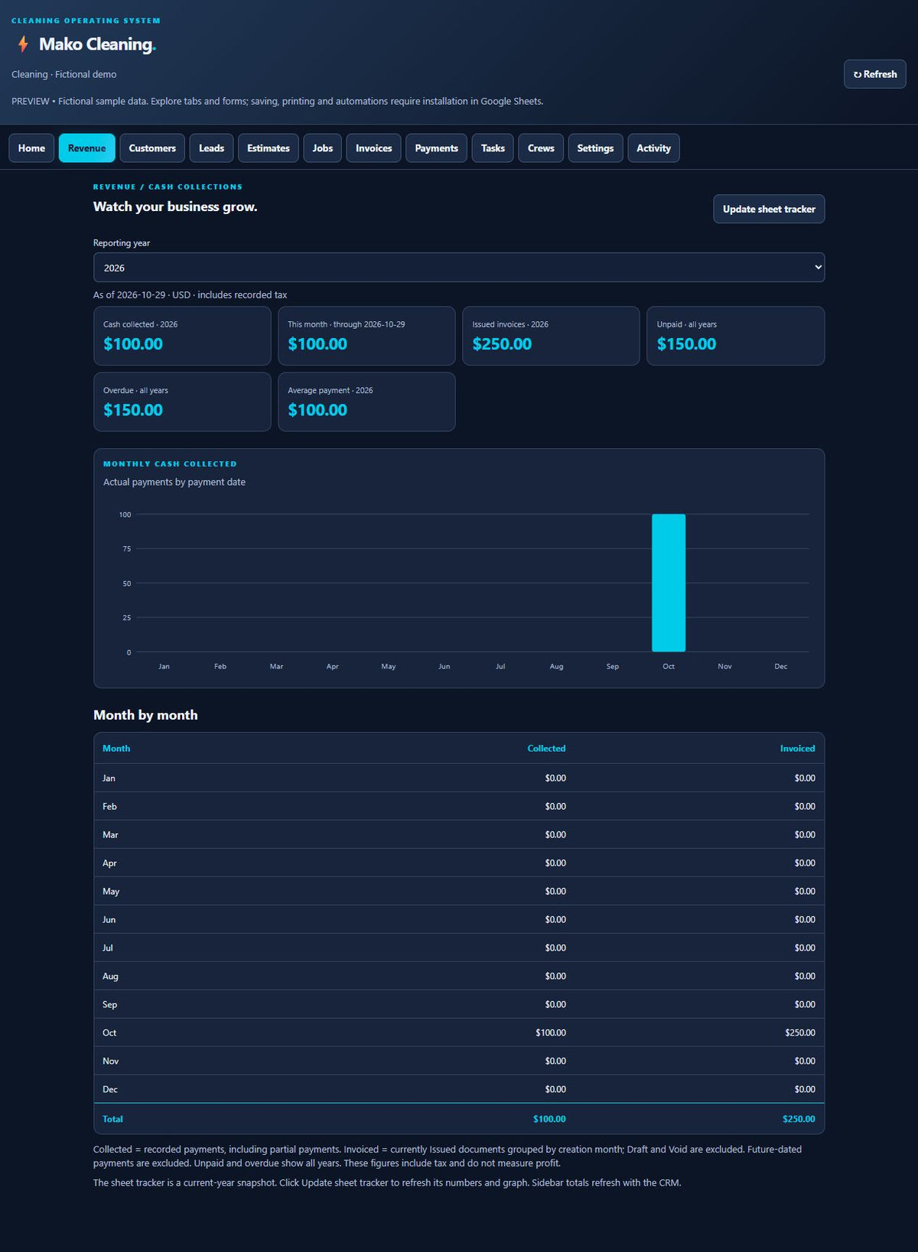Image resolution: width=918 pixels, height=1252 pixels.
Task: Click the October bar in the chart
Action: 669,583
